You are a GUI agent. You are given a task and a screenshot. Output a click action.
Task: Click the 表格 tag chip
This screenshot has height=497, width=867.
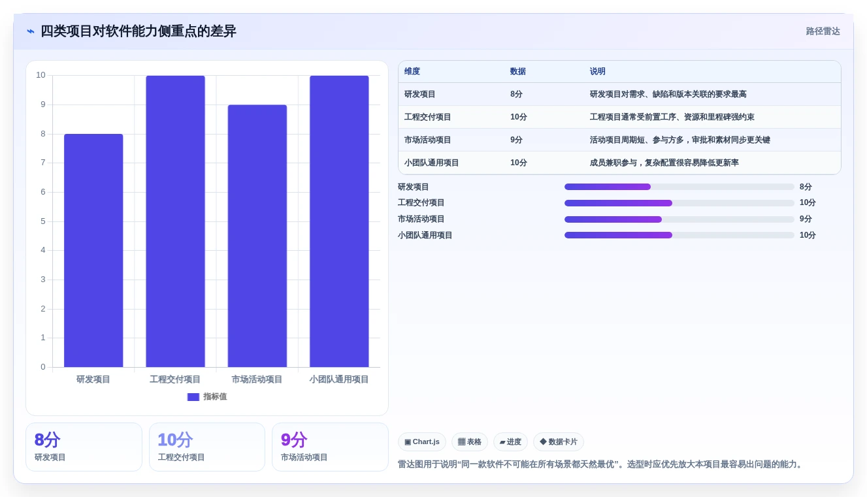pyautogui.click(x=470, y=442)
